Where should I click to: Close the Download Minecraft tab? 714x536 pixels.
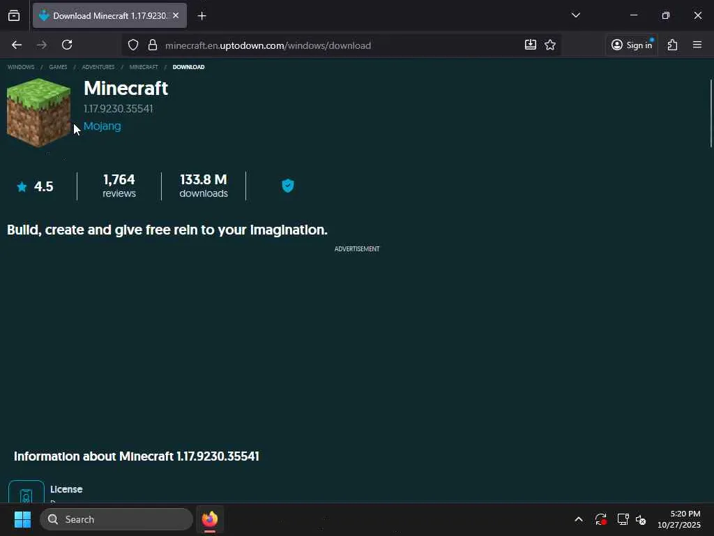(176, 15)
